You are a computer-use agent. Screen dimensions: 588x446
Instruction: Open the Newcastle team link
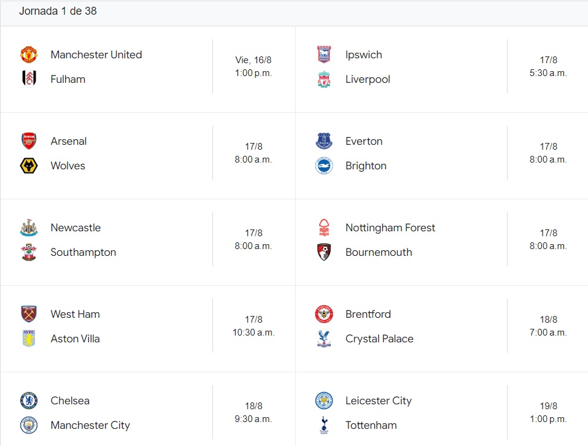point(75,228)
